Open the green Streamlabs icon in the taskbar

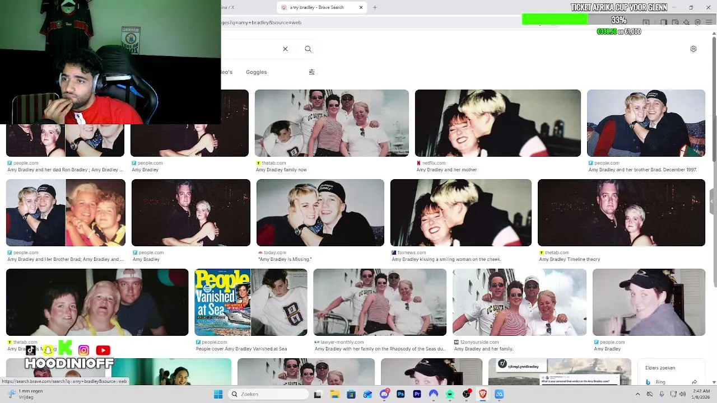(x=450, y=394)
